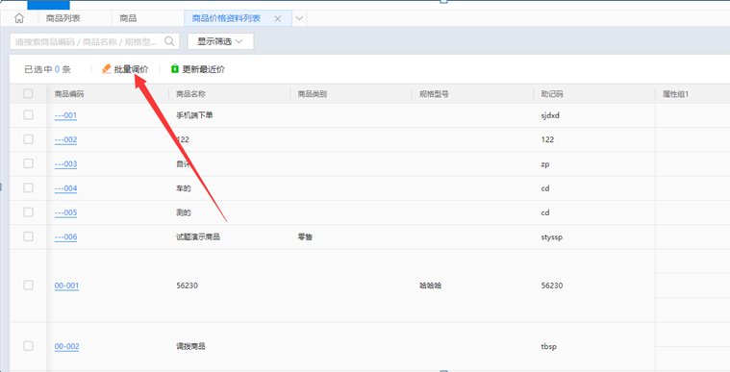
Task: Toggle the select-all header checkbox
Action: pyautogui.click(x=28, y=93)
